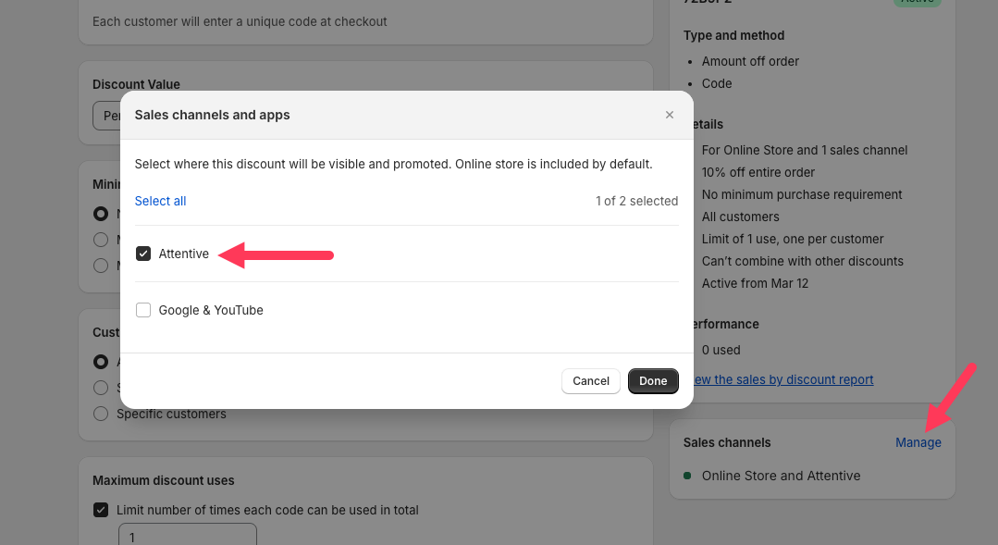Click the "Select all" link
This screenshot has width=998, height=545.
pyautogui.click(x=159, y=200)
